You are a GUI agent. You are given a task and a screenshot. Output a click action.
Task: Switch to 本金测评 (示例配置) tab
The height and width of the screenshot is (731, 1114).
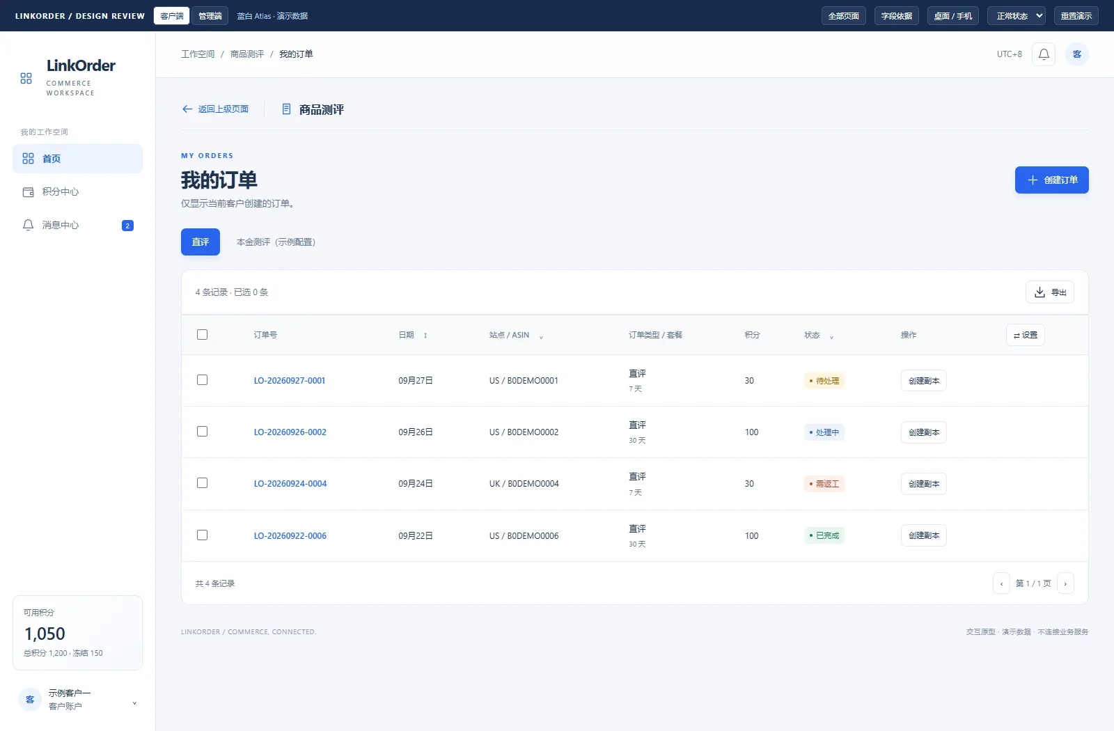276,242
